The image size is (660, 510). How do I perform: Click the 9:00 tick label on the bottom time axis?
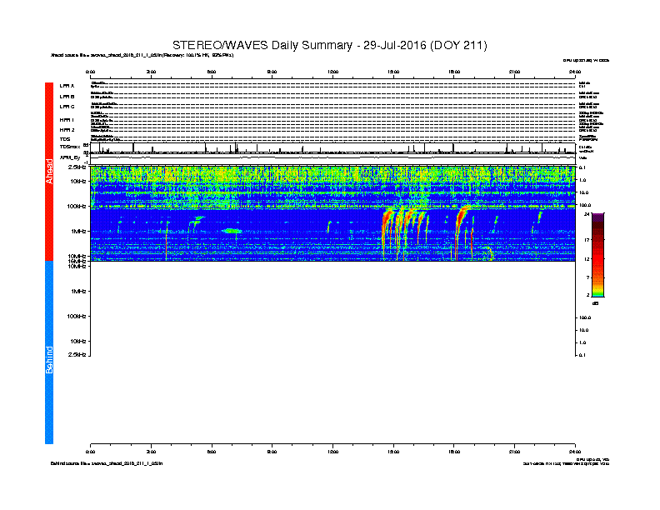(x=272, y=452)
